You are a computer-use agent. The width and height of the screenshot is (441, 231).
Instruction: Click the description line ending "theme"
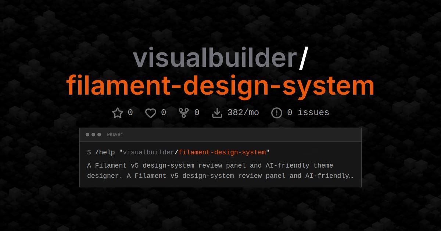tap(210, 165)
